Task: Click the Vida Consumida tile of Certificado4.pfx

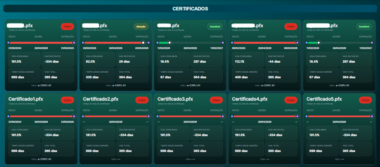Action: coord(248,133)
